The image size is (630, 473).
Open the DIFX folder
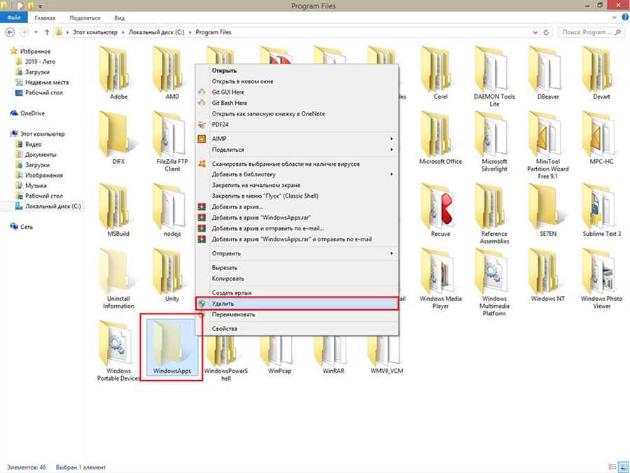click(x=118, y=138)
